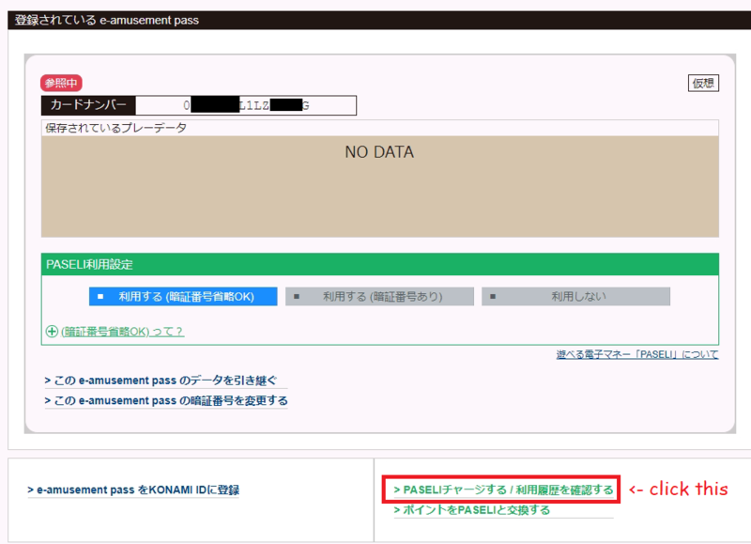Screen dimensions: 751x544
Task: Click the 登録されている e-amusement pass title bar
Action: 375,20
